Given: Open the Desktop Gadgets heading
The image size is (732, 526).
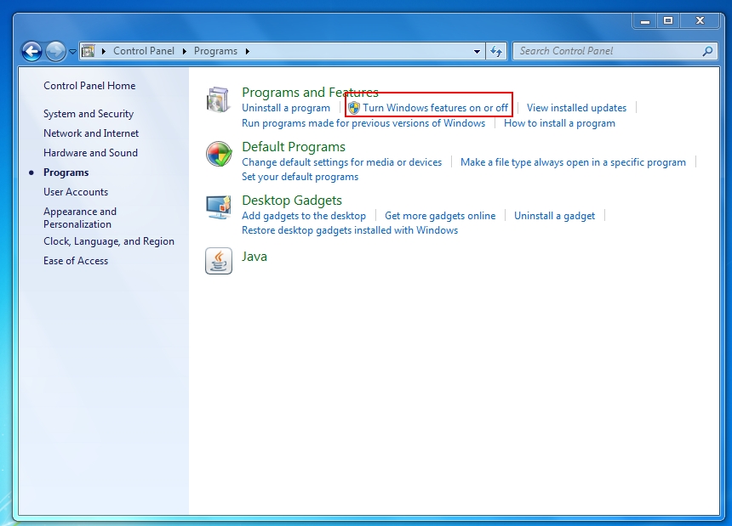Looking at the screenshot, I should pos(292,201).
